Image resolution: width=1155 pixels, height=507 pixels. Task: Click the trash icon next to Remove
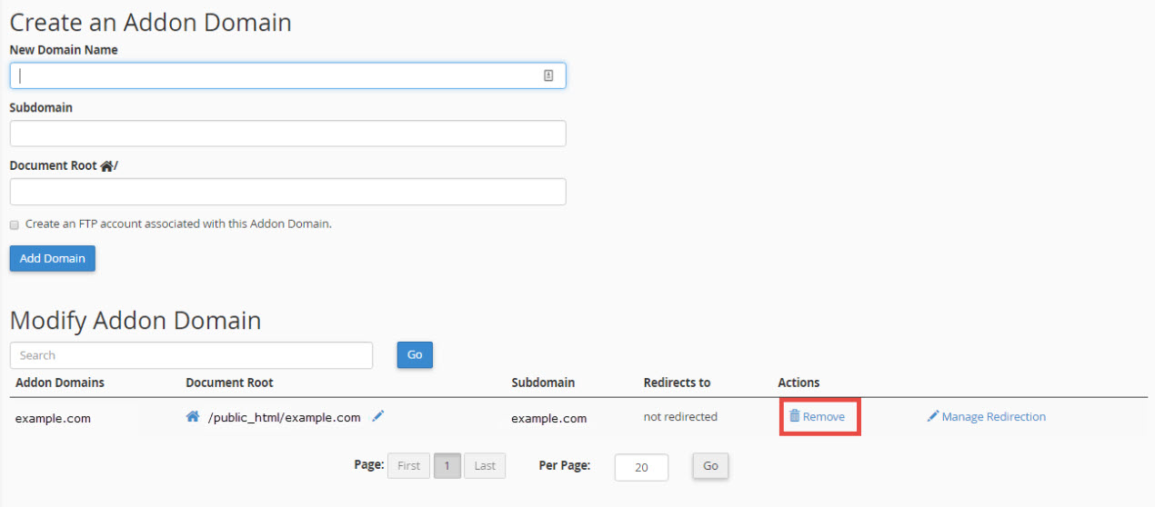(x=794, y=416)
